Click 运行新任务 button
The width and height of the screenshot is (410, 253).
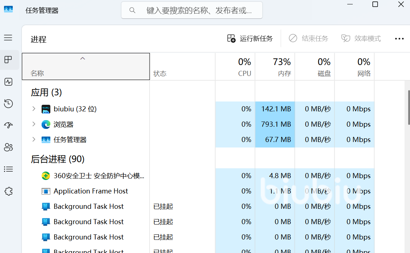[x=250, y=38]
